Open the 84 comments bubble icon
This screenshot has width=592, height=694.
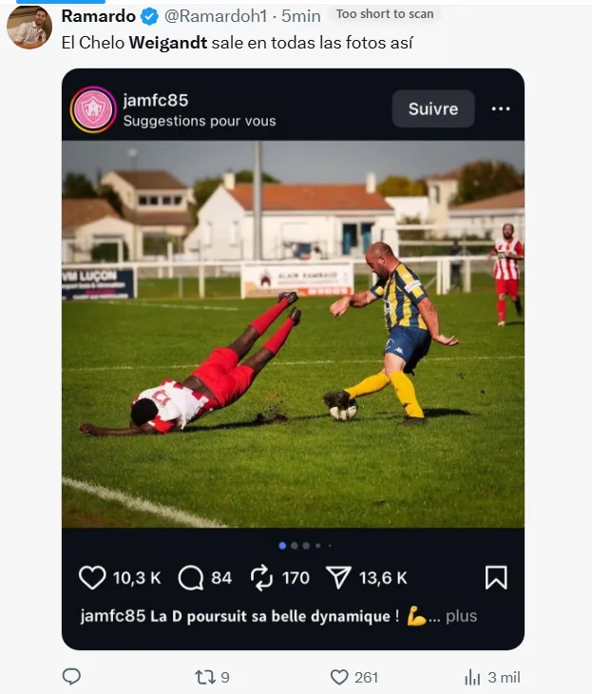tap(191, 578)
